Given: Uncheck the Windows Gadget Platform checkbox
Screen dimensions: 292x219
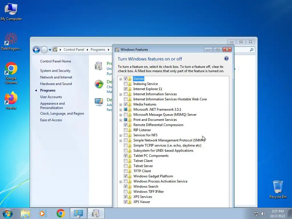Looking at the screenshot, I should (x=125, y=176).
